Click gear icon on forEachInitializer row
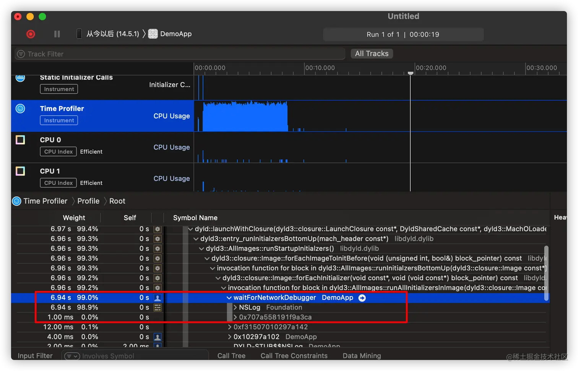The width and height of the screenshot is (578, 371). [157, 278]
